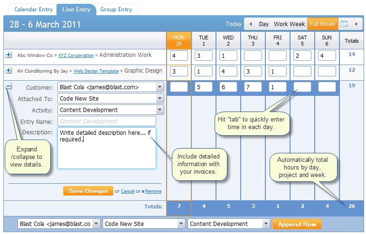The image size is (366, 234).
Task: Switch to the Group Entry tab
Action: [116, 9]
